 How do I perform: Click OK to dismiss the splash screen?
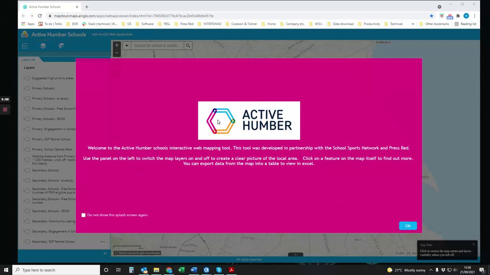tap(408, 226)
